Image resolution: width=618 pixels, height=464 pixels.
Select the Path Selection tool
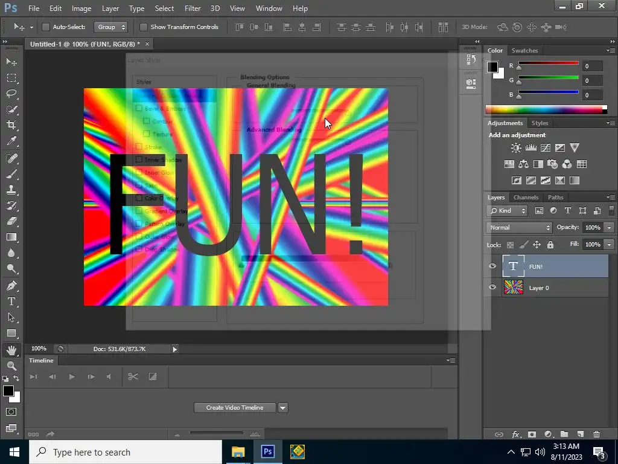coord(11,317)
